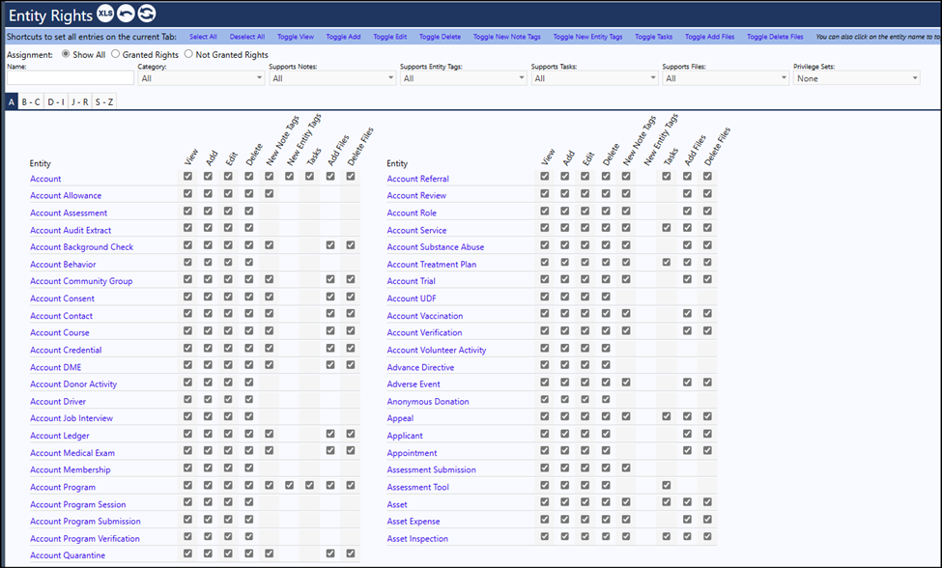Click the Account Medical Exam entity name
This screenshot has width=942, height=568.
coord(72,453)
